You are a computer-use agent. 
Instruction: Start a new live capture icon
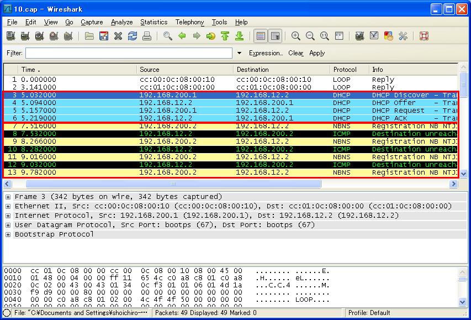coord(39,36)
